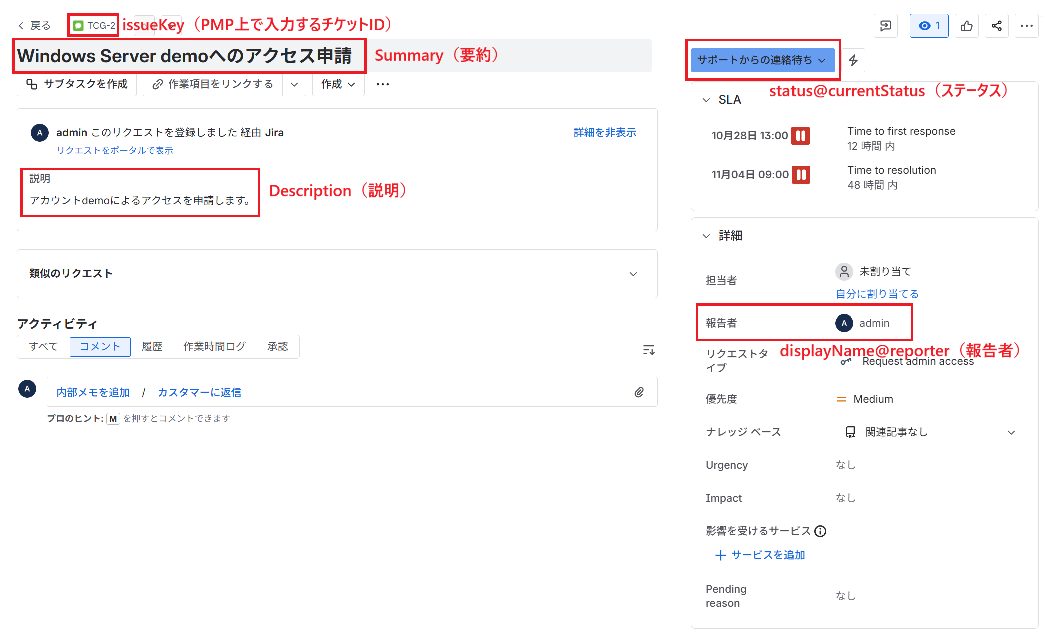The image size is (1057, 634).
Task: Click the thumbs-up vote icon
Action: click(966, 26)
